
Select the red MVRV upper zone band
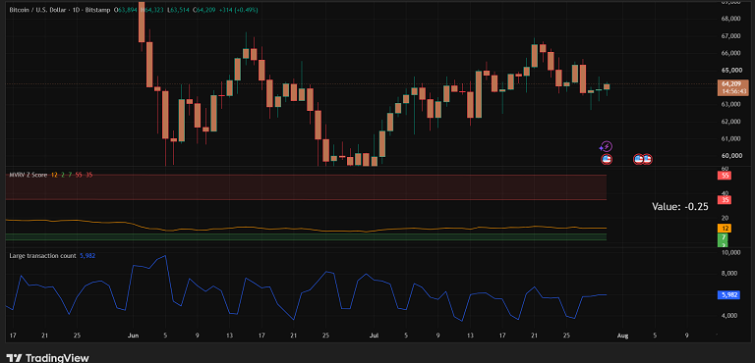[307, 187]
